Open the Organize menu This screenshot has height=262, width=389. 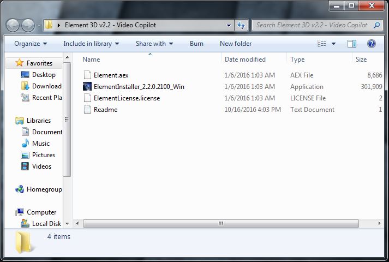31,44
